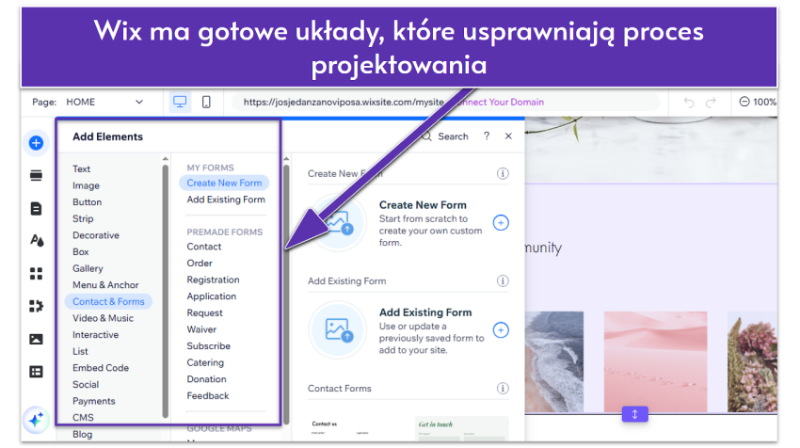Open the help question mark in panel
800x448 pixels.
click(487, 136)
